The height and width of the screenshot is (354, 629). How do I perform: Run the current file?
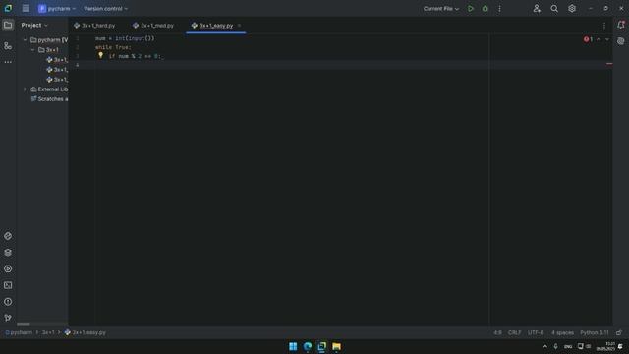tap(471, 9)
